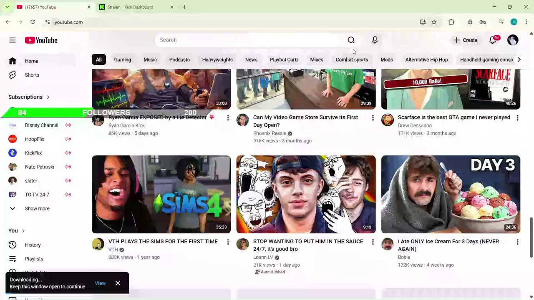Select the Gaming category chip
This screenshot has height=300, width=534.
[123, 60]
